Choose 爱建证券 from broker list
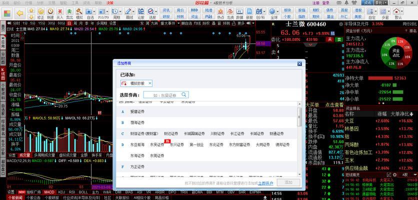The image size is (418, 200). click(137, 111)
